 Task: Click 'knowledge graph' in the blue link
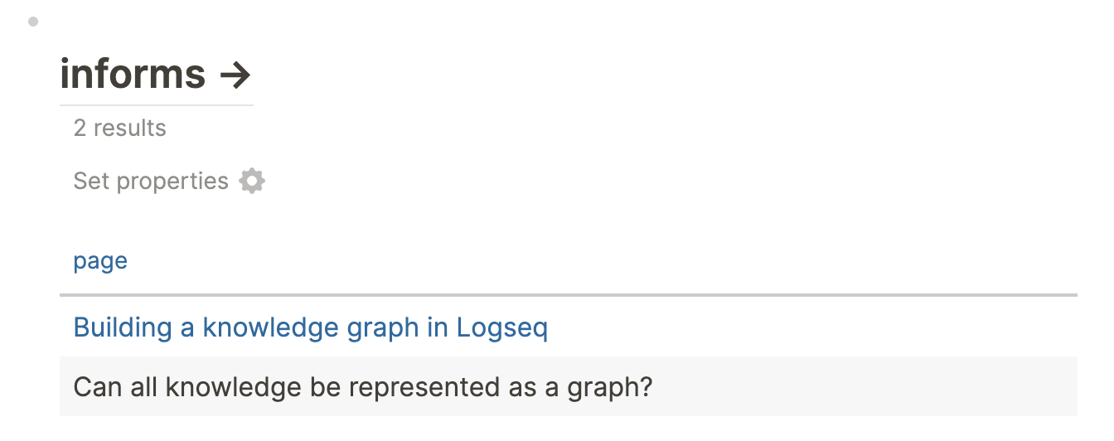coord(311,328)
